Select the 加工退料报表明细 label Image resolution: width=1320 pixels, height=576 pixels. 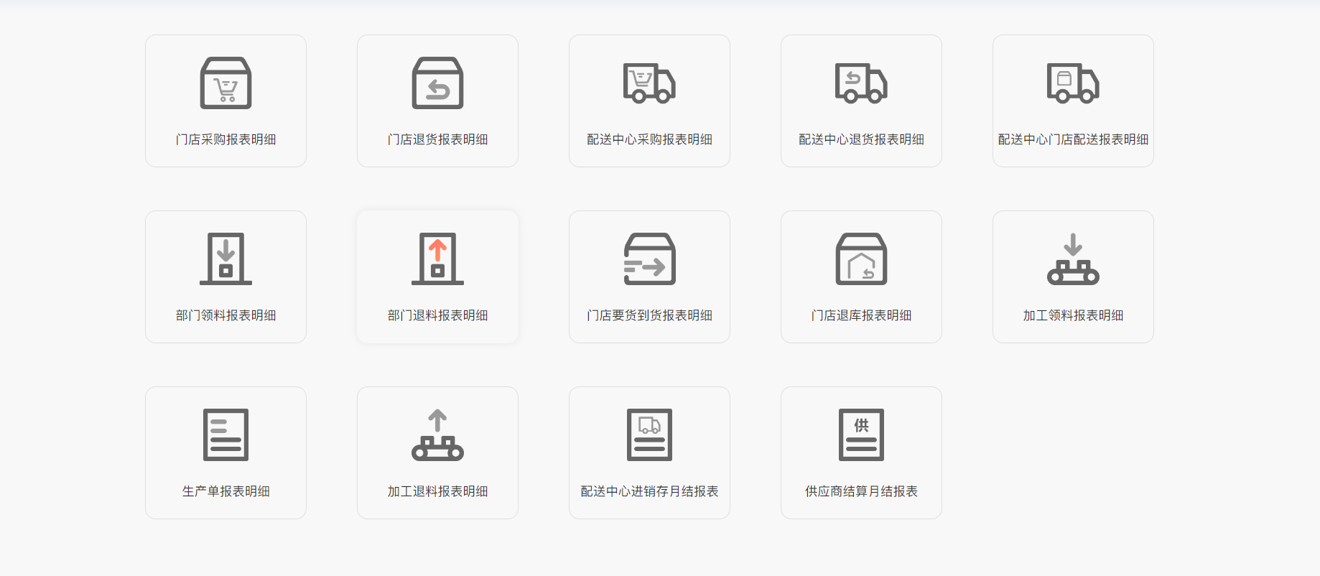point(437,491)
